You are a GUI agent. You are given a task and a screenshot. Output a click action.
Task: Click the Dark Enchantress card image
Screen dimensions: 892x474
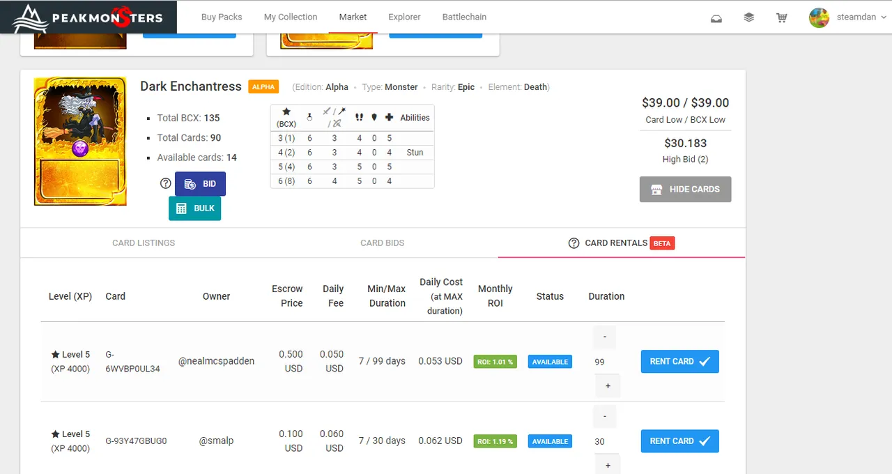(80, 142)
